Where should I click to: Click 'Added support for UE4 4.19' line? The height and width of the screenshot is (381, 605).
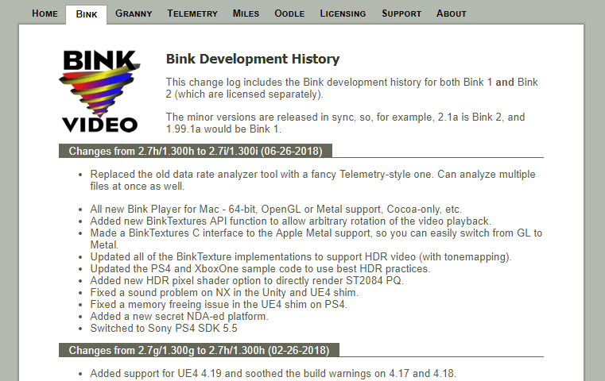[x=273, y=374]
